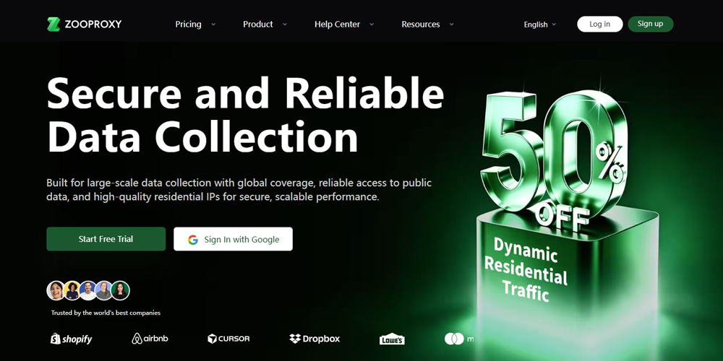Click the Cursor logo

(228, 339)
